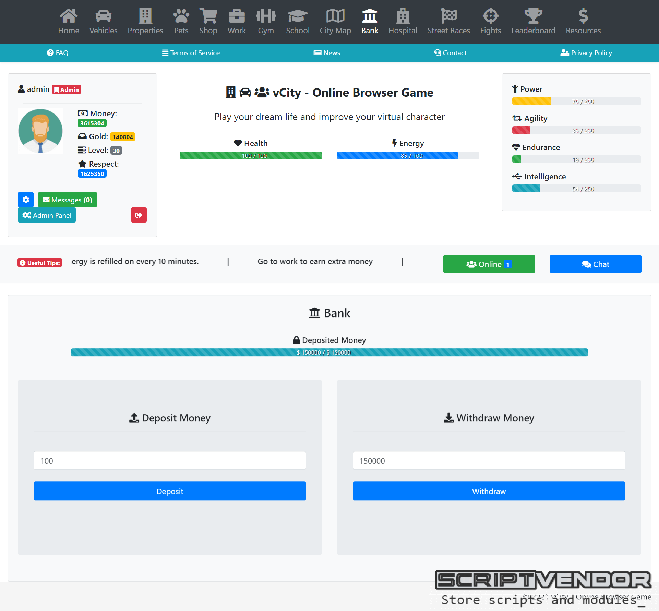Screen dimensions: 659x611
Task: Show Online players button
Action: [x=489, y=264]
